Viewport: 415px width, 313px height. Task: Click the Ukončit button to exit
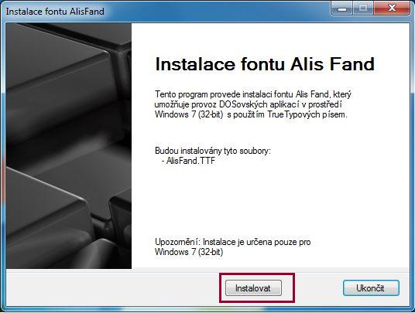point(371,288)
